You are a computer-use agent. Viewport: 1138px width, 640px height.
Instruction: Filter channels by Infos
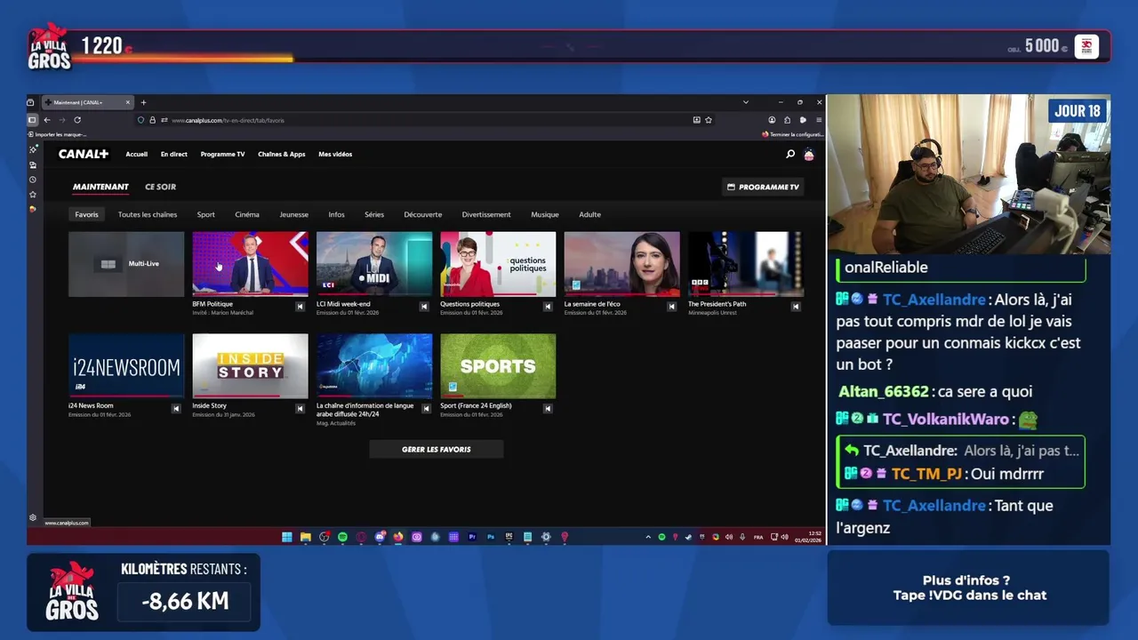click(336, 214)
